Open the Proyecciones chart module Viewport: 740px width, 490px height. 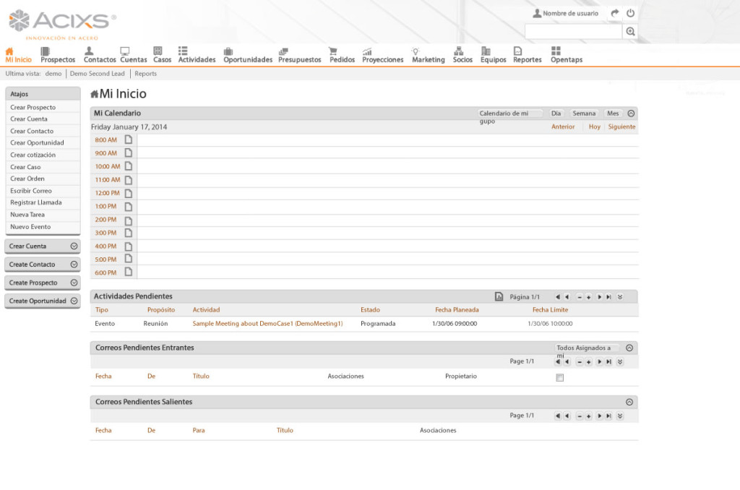[382, 55]
